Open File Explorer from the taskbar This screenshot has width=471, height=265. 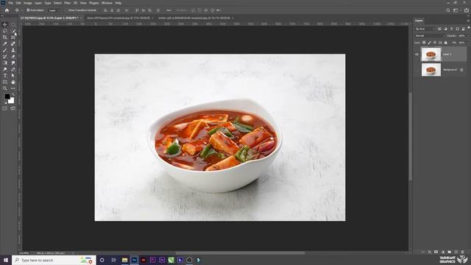[x=124, y=260]
